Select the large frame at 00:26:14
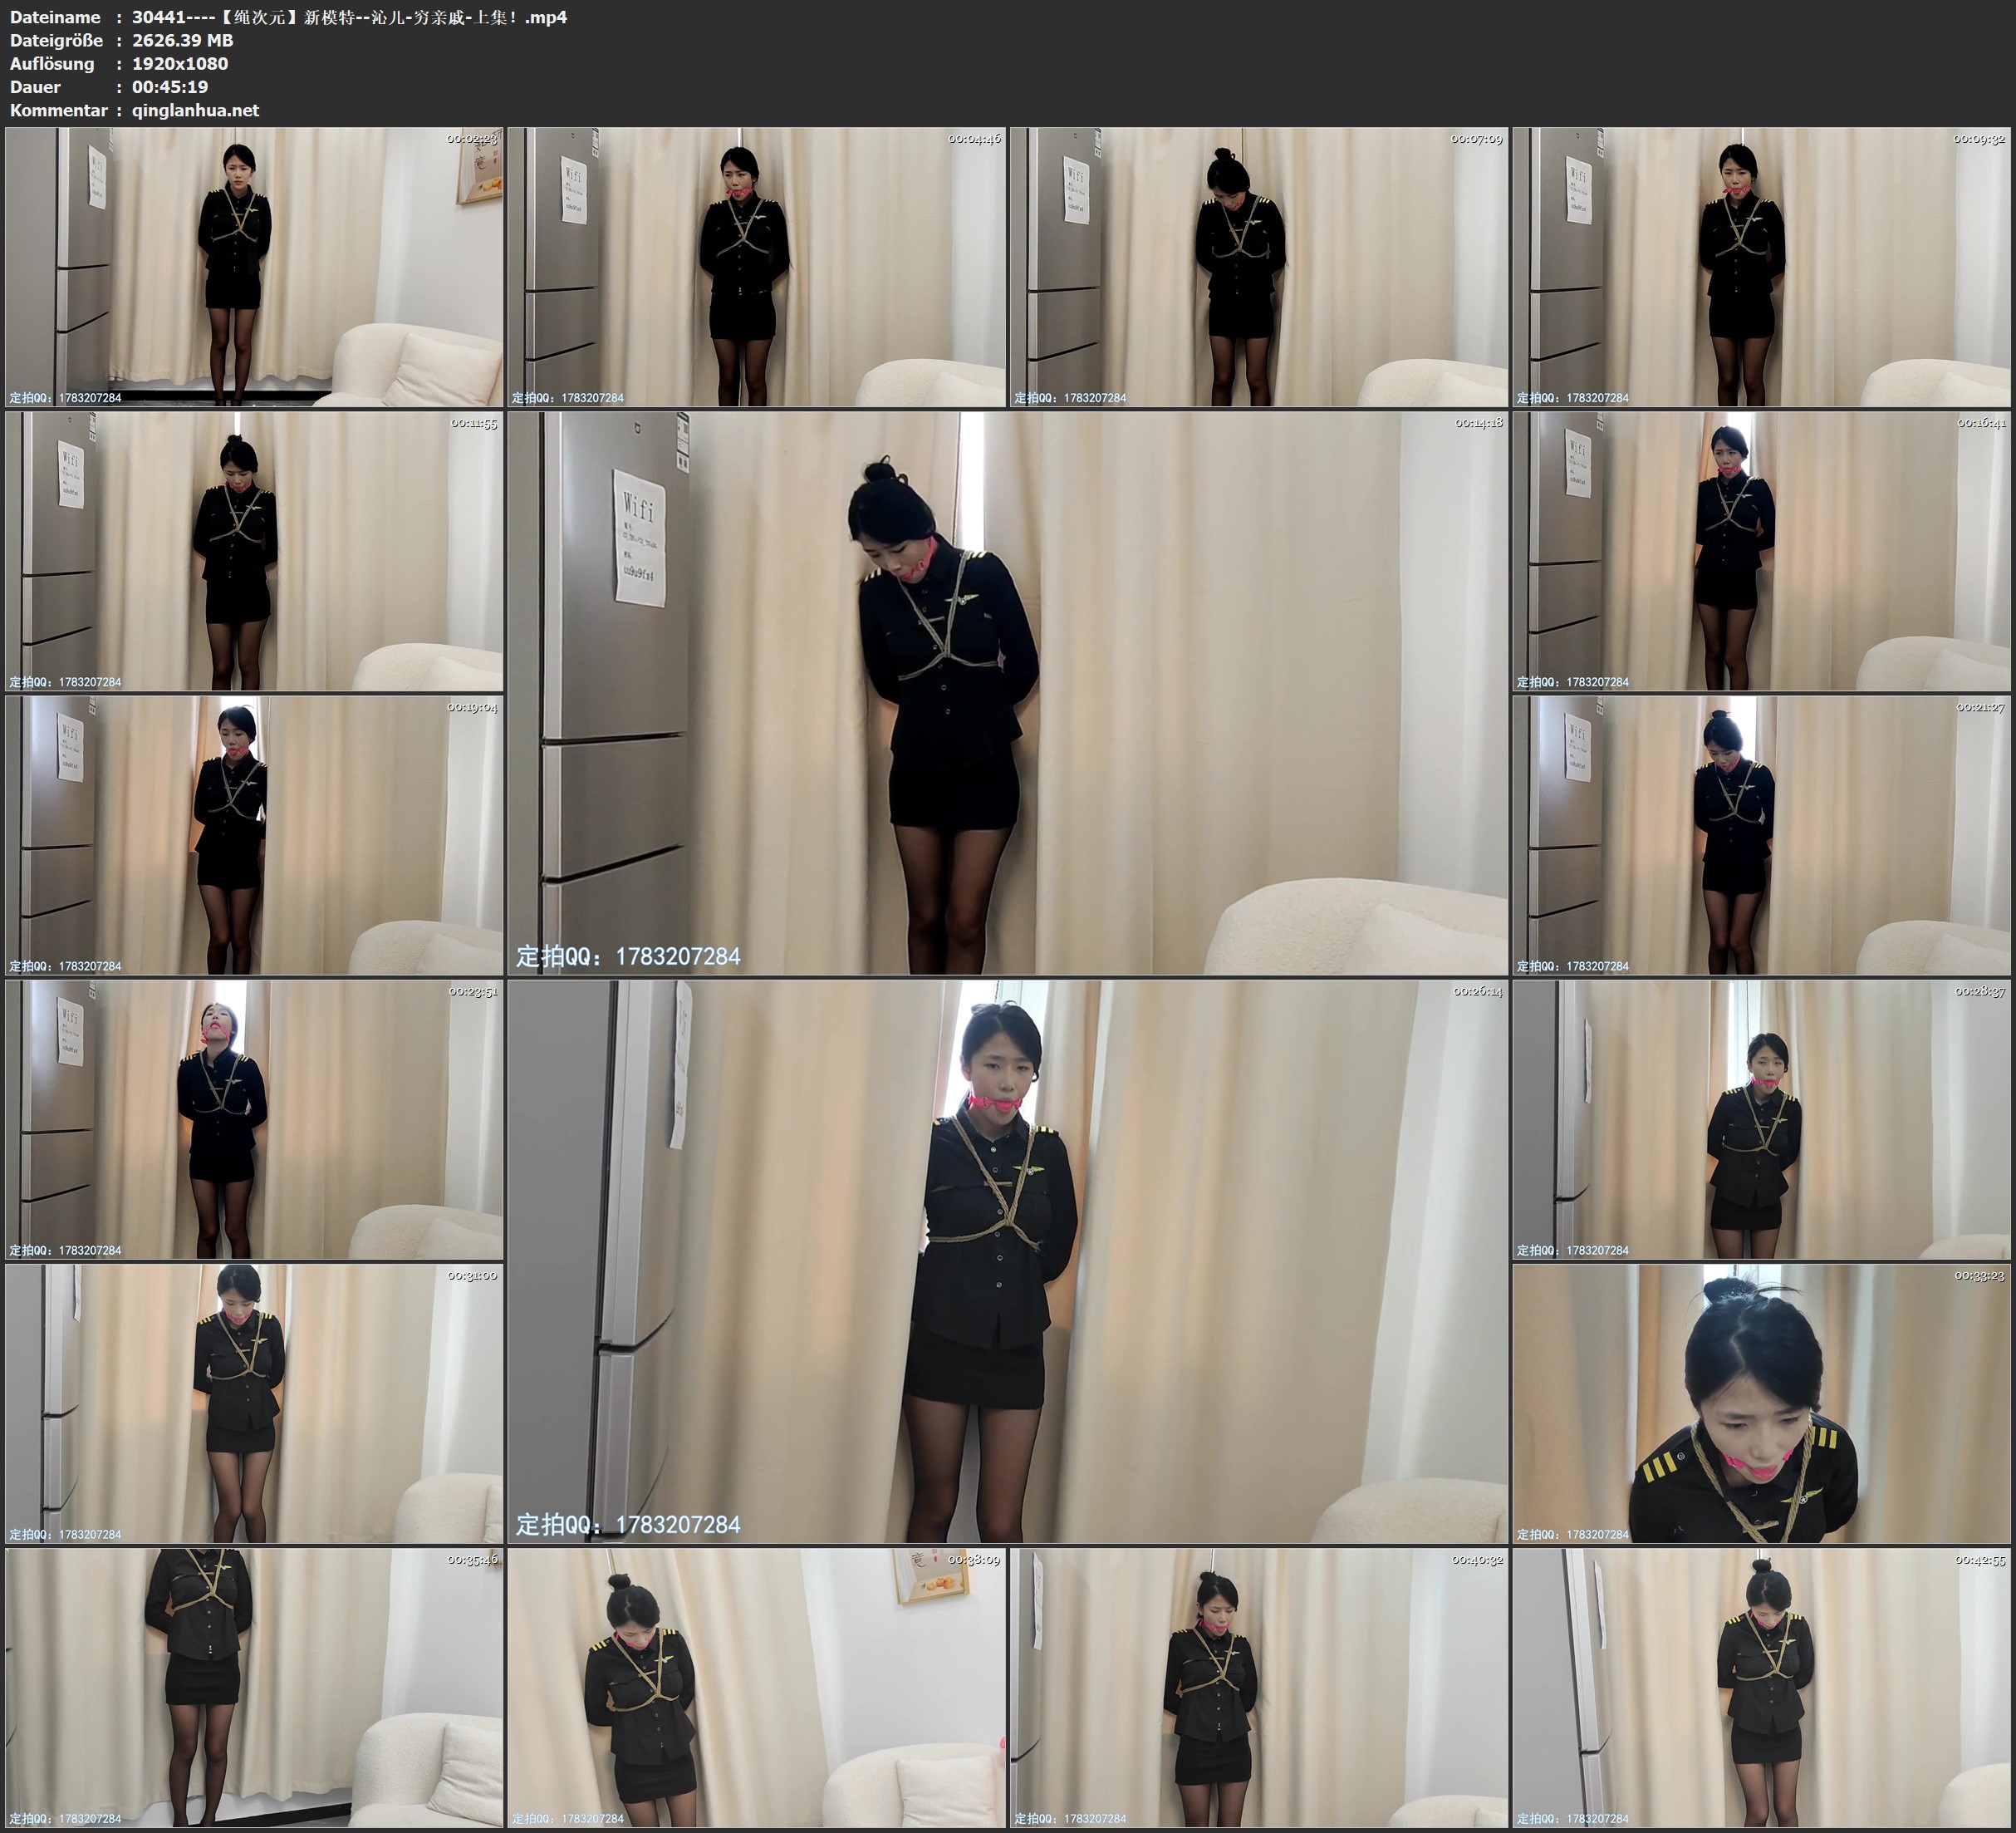This screenshot has width=2016, height=1833. (1007, 1260)
